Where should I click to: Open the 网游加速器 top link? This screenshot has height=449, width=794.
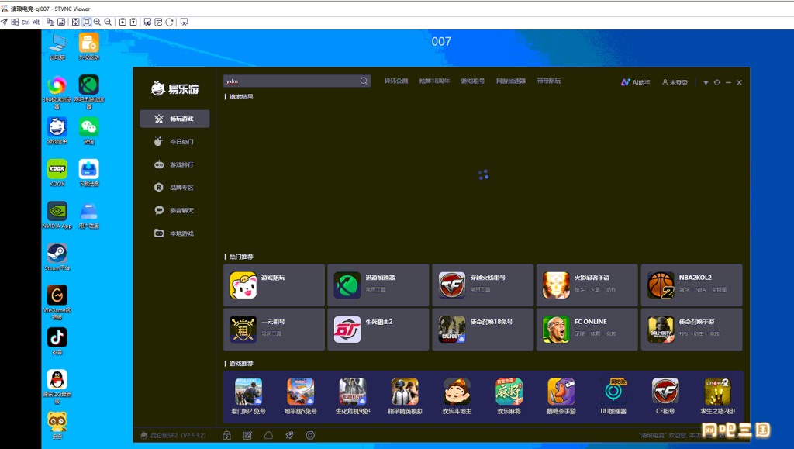pyautogui.click(x=510, y=81)
